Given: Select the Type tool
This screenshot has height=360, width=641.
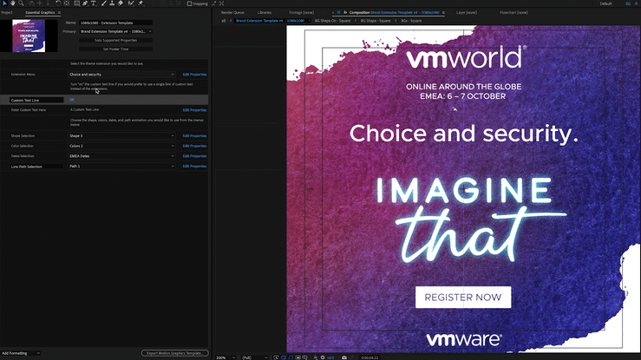Looking at the screenshot, I should pyautogui.click(x=94, y=3).
